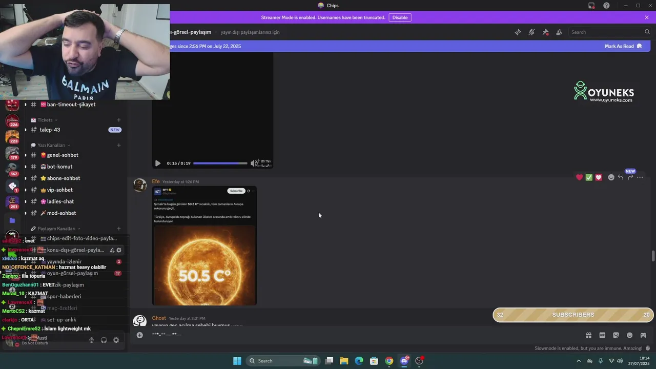Open the game controller apps icon
This screenshot has height=369, width=656.
coord(643,335)
